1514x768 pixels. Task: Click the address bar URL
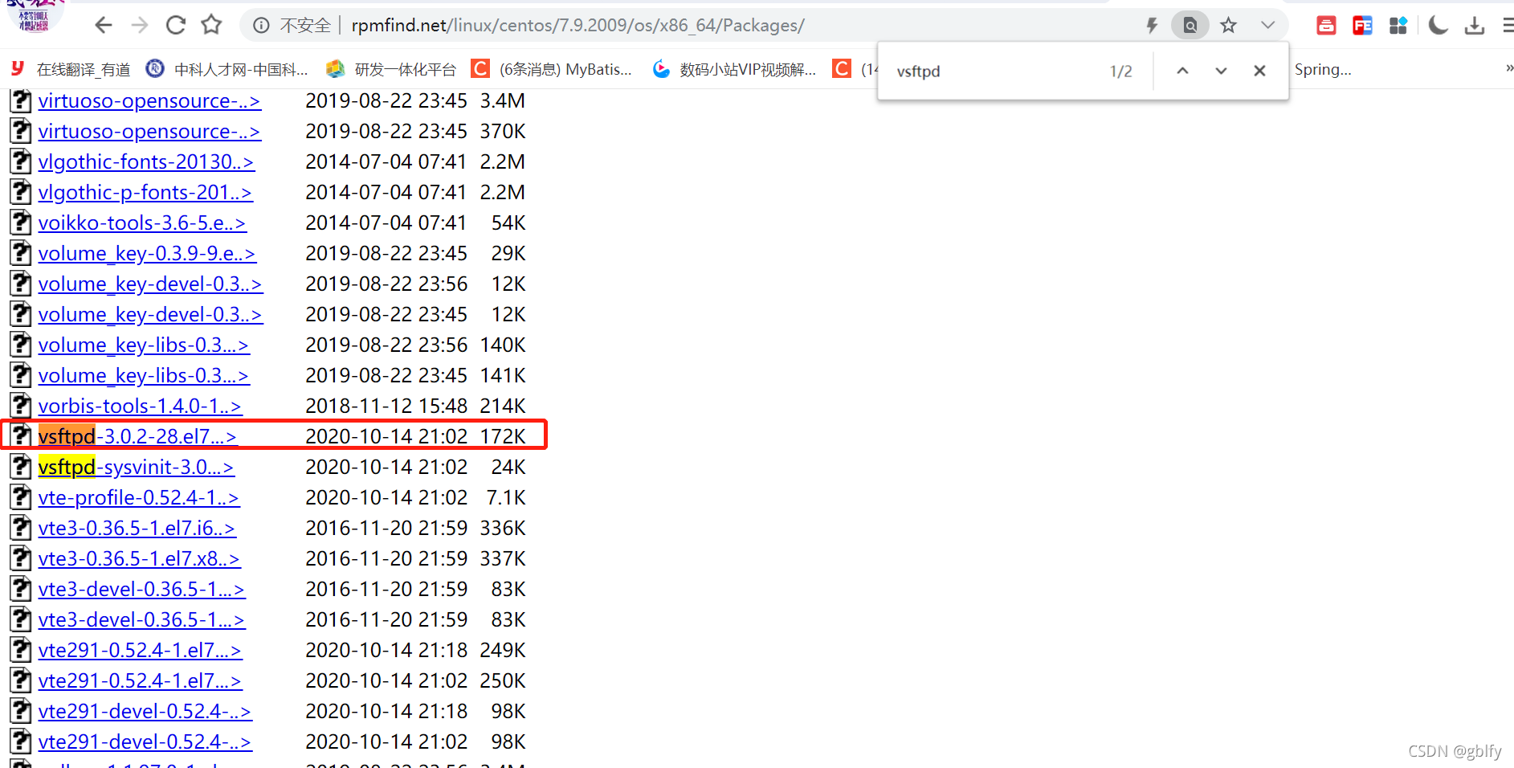coord(577,26)
